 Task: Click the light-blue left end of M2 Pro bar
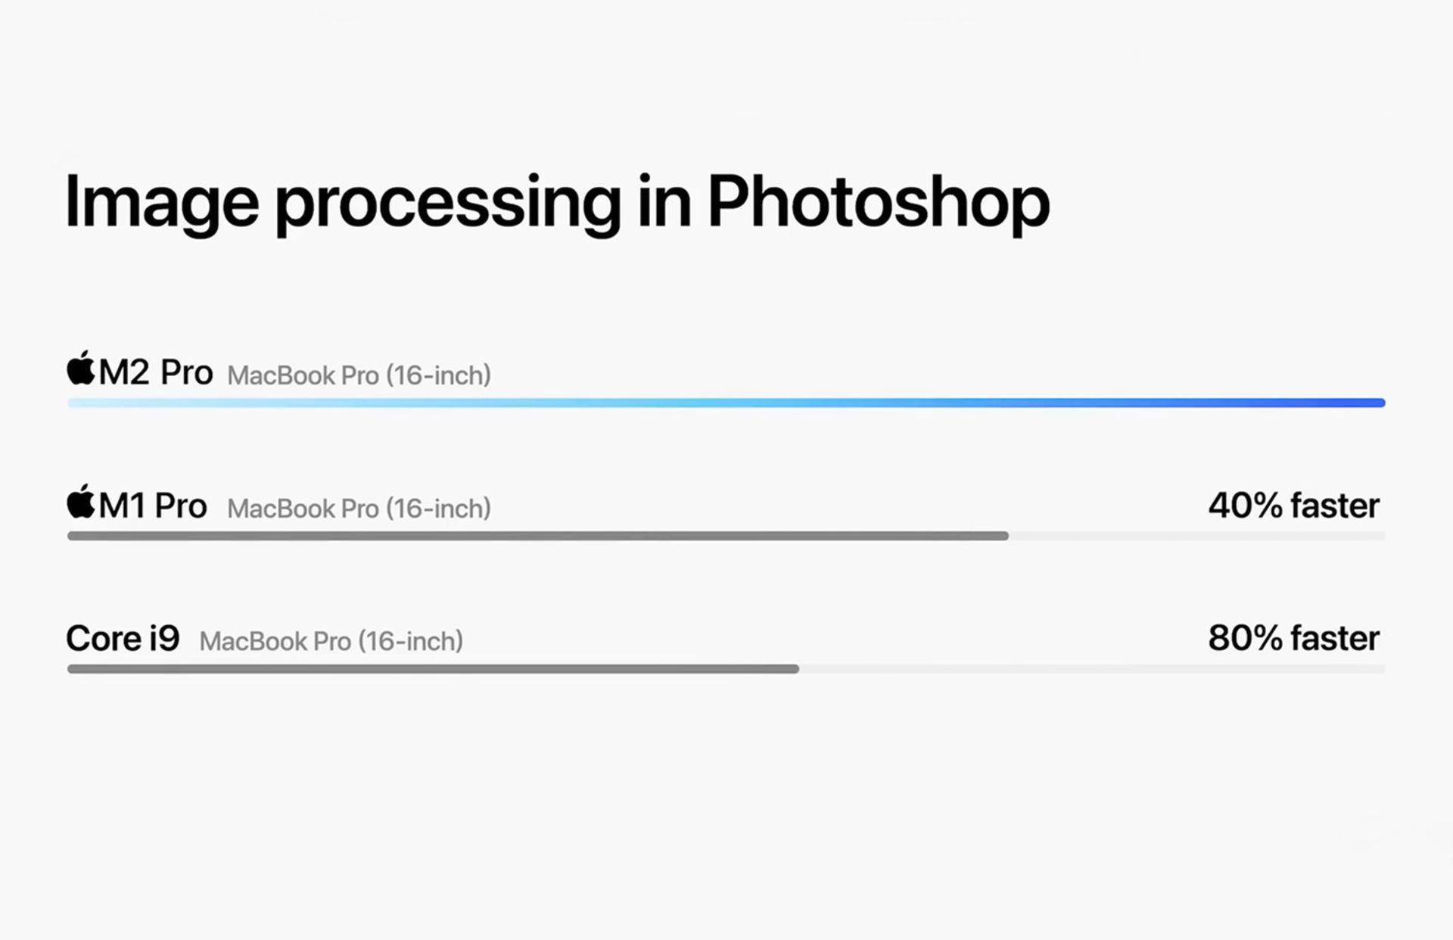pyautogui.click(x=98, y=403)
